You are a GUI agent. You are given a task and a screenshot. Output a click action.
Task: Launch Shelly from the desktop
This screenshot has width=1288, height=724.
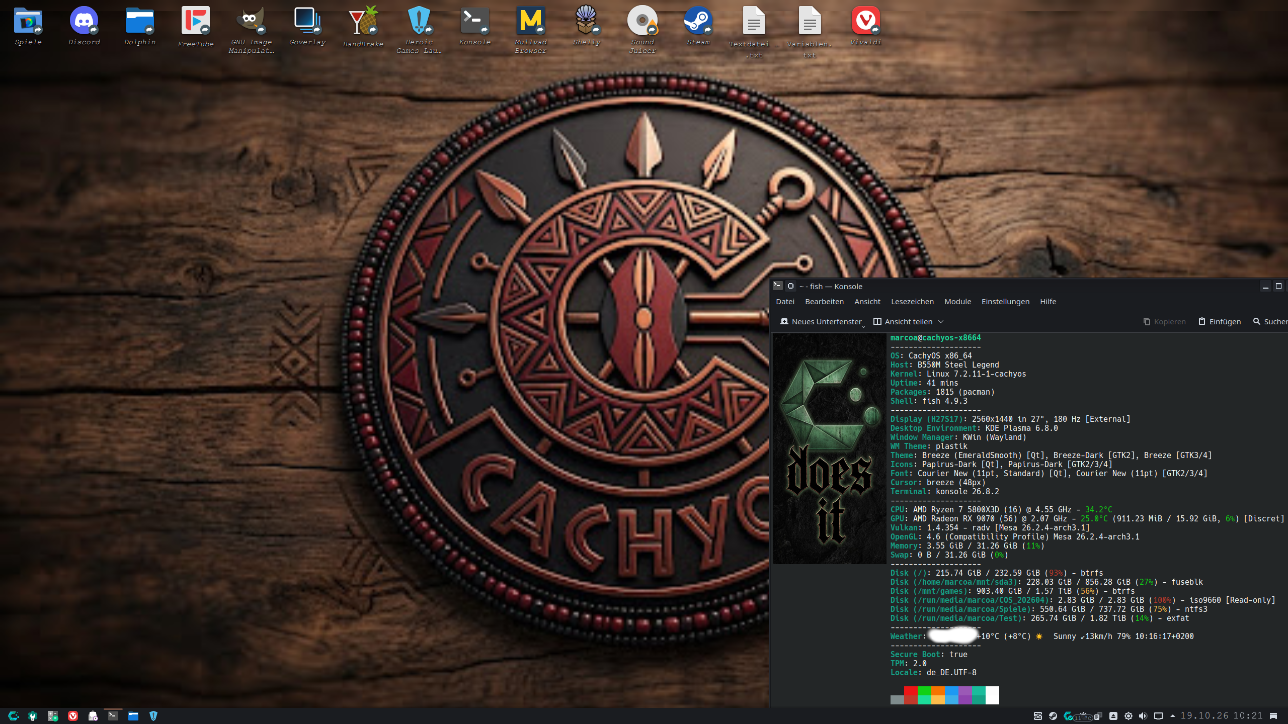pos(586,26)
